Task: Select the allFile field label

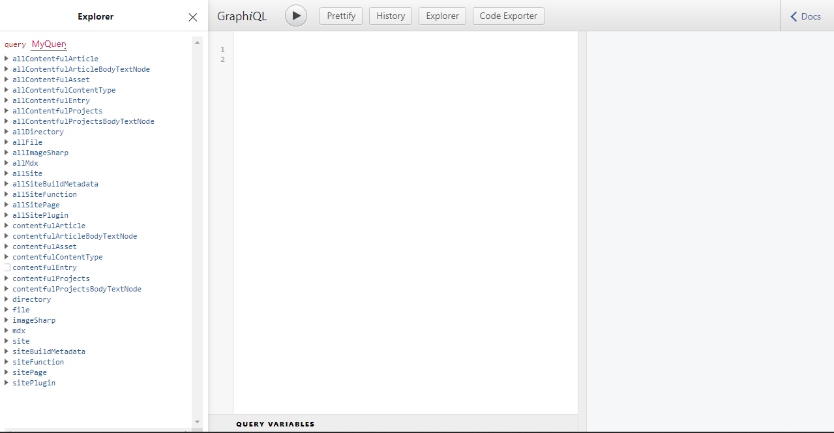Action: [27, 142]
